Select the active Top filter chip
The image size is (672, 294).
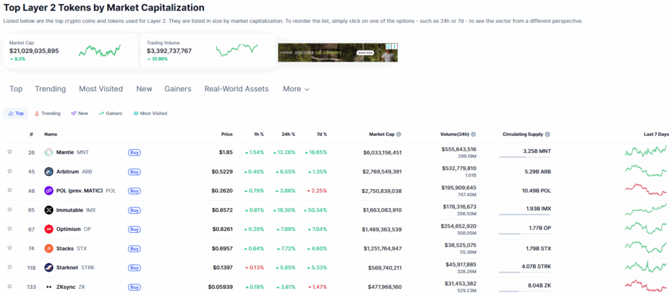click(16, 113)
